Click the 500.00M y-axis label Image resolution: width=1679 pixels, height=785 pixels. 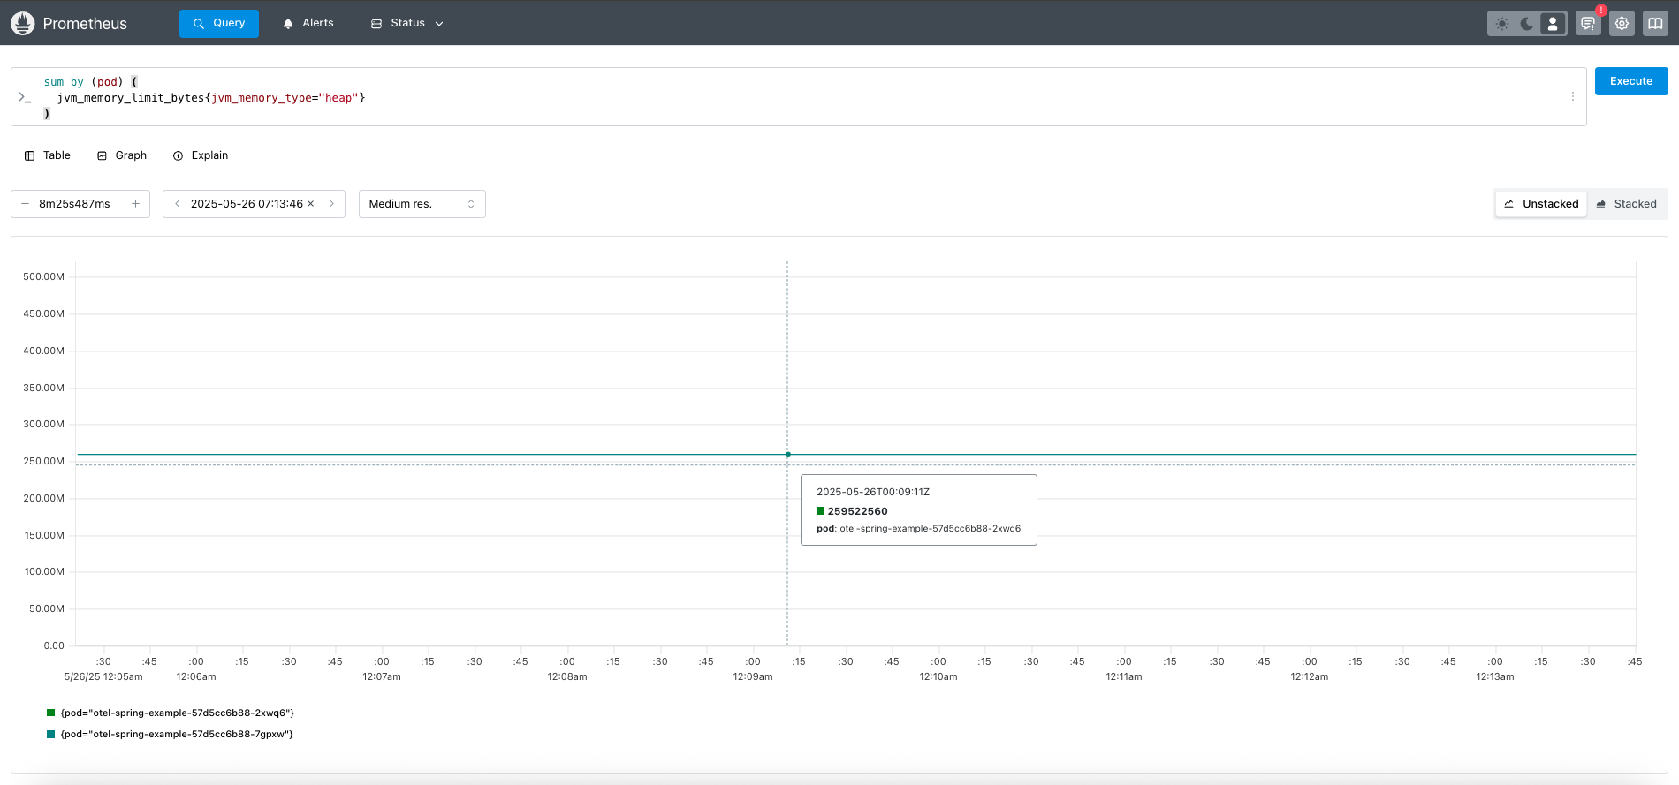click(43, 276)
